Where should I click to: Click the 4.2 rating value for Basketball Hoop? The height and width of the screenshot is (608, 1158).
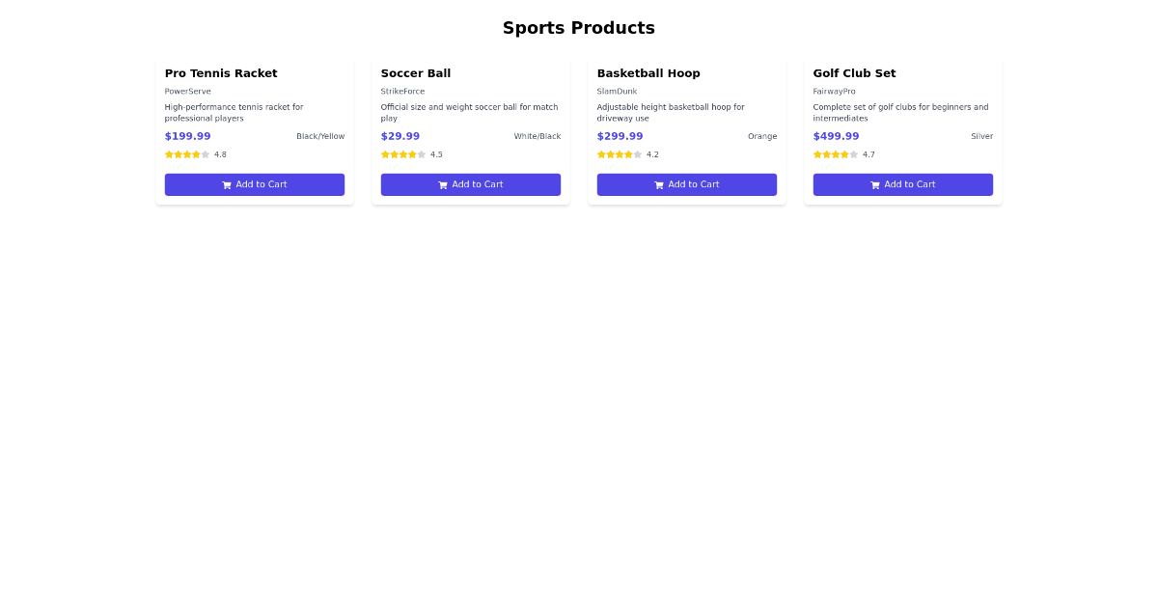pyautogui.click(x=653, y=154)
